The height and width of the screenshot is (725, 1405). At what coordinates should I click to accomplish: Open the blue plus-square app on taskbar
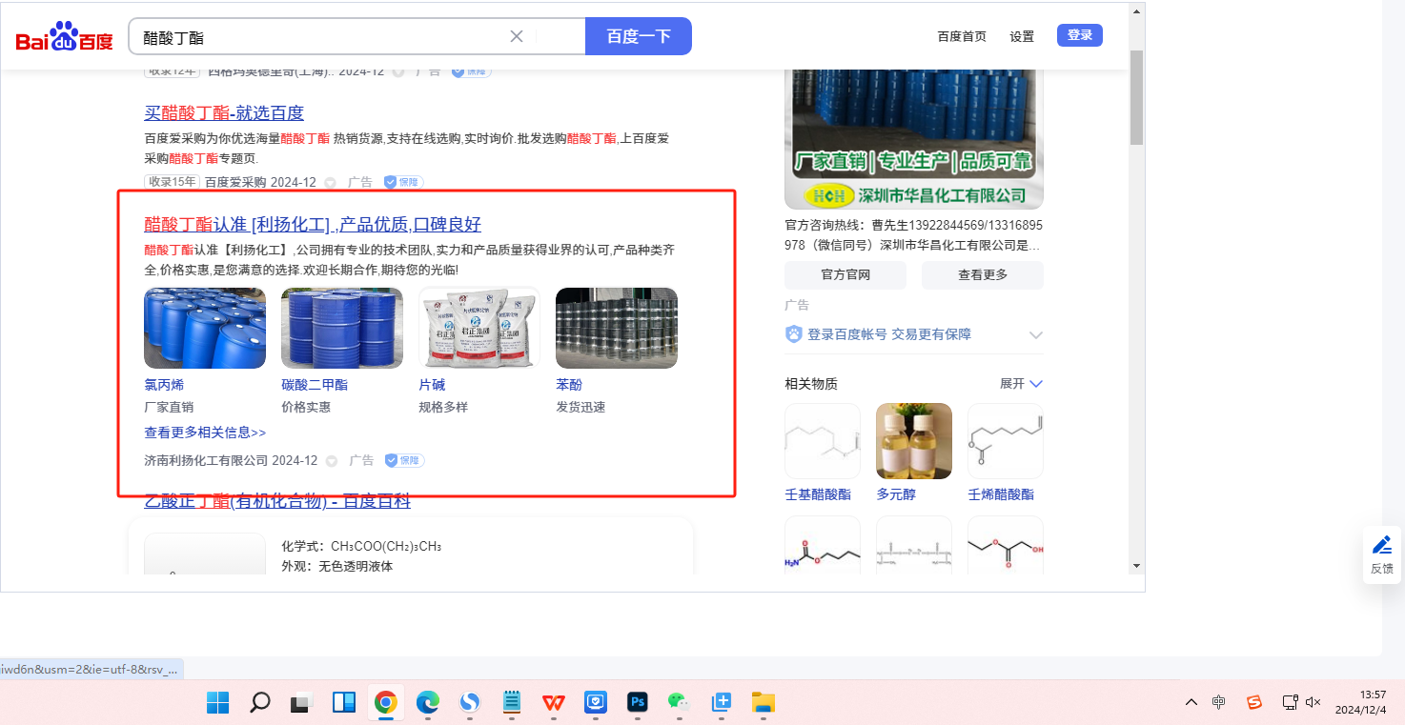(722, 702)
